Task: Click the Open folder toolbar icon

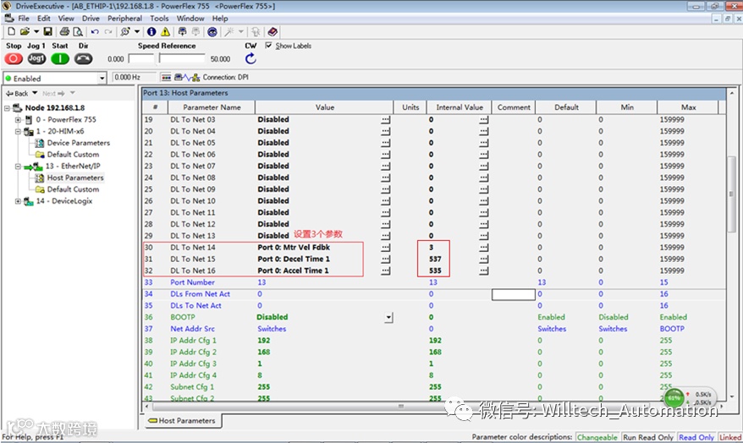Action: [25, 32]
